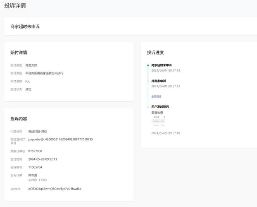
Task: Click the 商家订单号 field label
Action: tap(17, 151)
